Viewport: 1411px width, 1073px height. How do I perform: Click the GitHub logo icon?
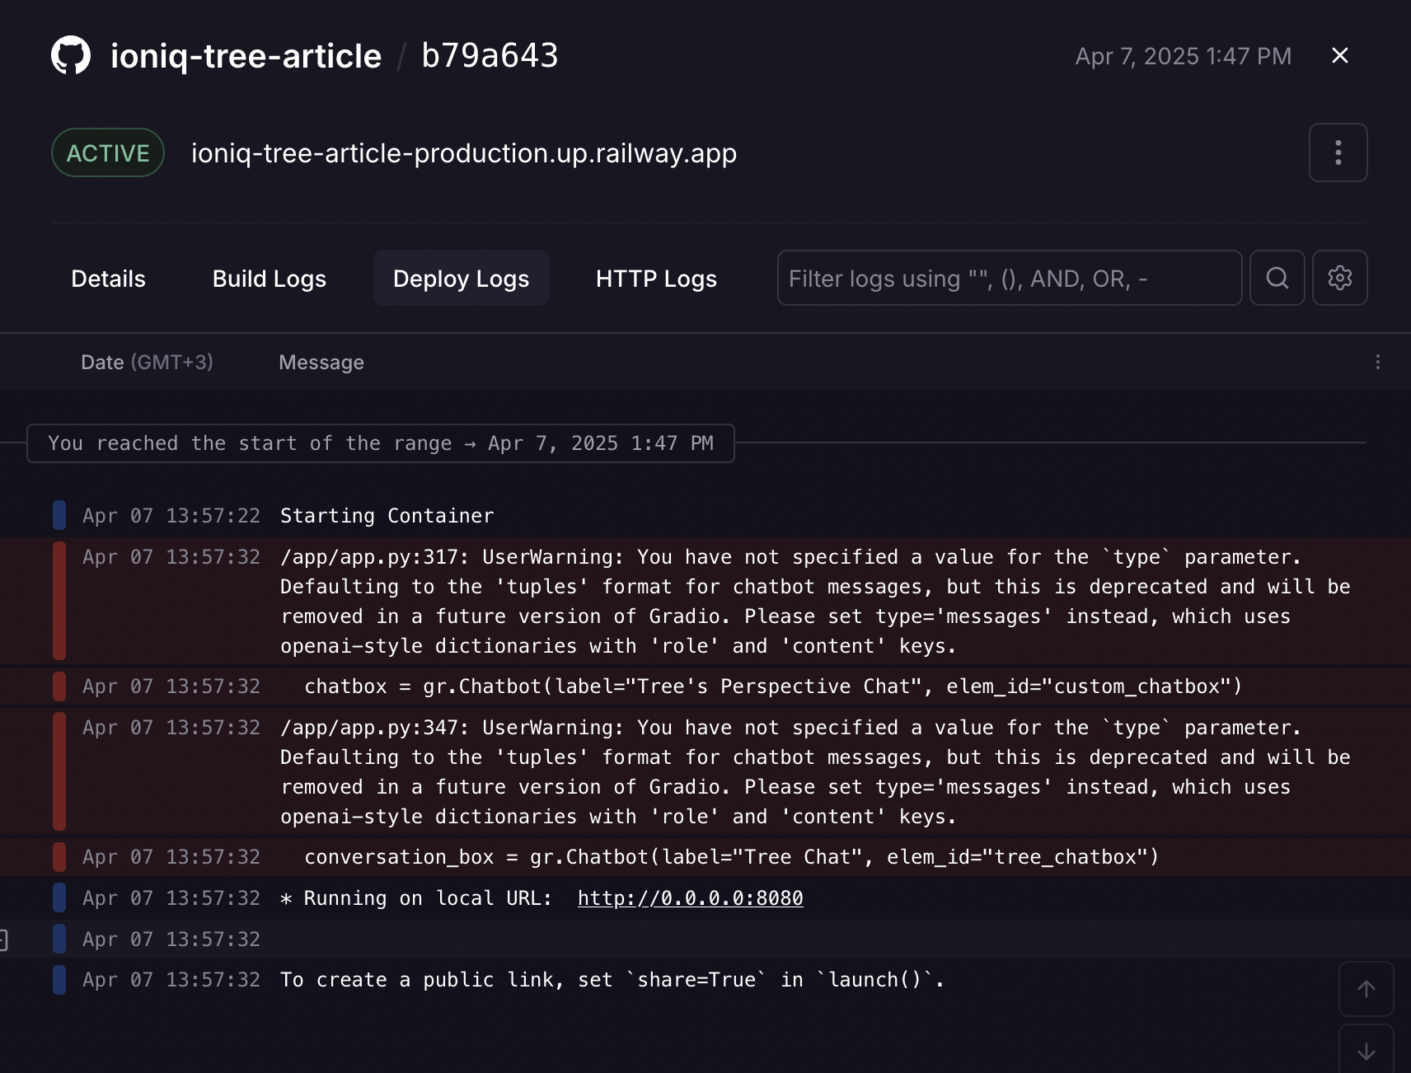pos(71,55)
